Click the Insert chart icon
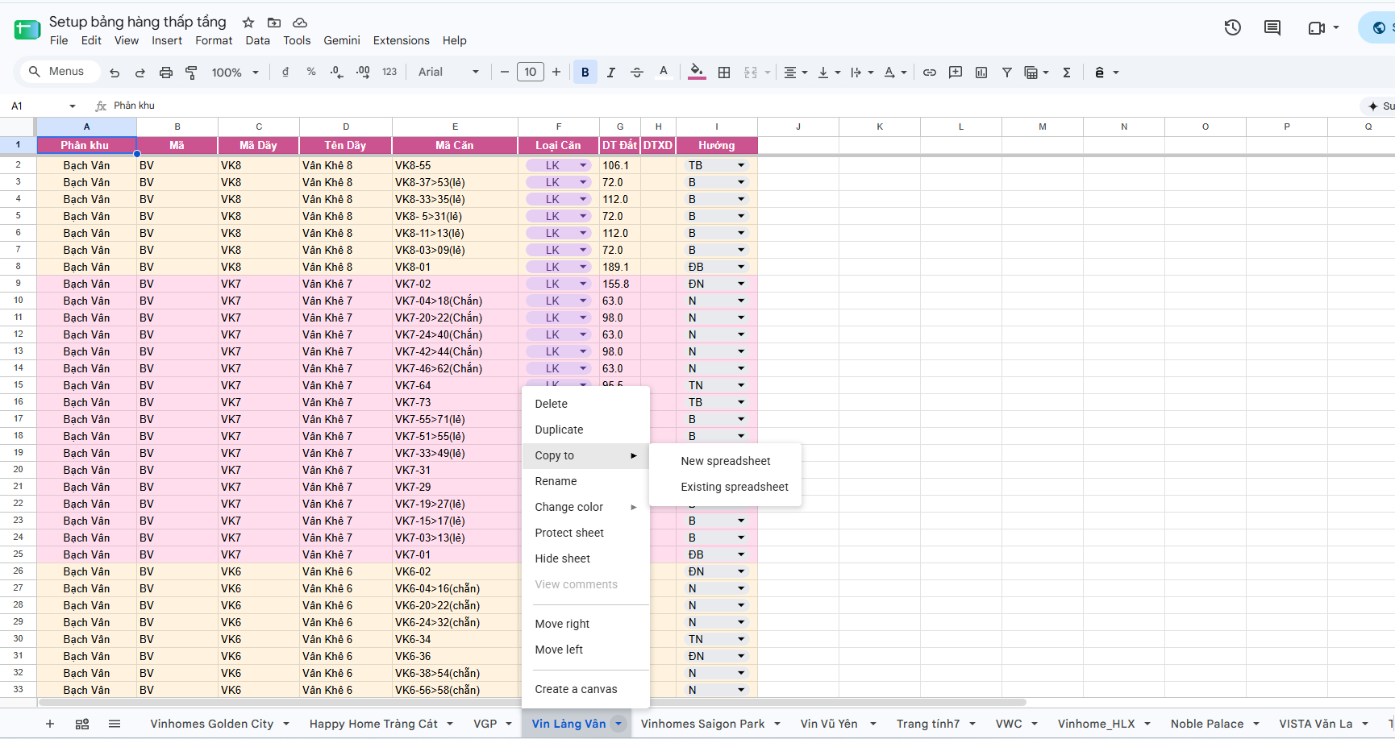Viewport: 1395px width, 739px height. click(981, 73)
